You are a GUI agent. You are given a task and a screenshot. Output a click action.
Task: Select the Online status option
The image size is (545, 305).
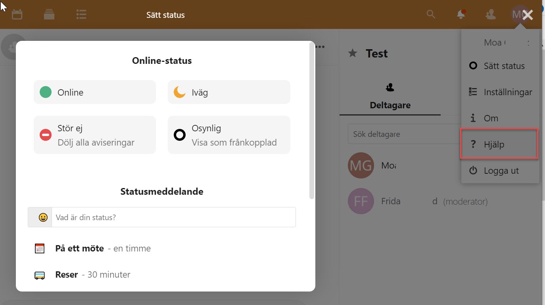tap(95, 92)
